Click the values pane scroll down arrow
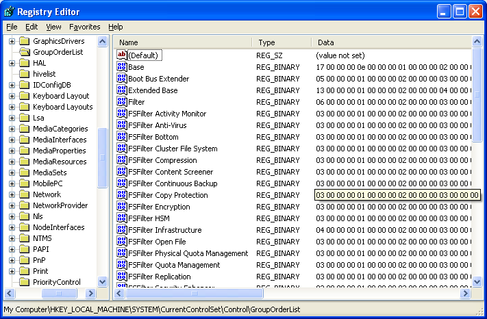Viewport: 487px width, 319px height. pyautogui.click(x=477, y=282)
